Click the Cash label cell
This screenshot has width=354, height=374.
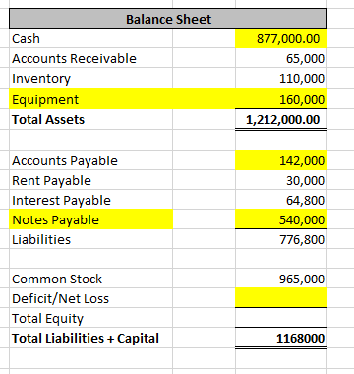(x=90, y=38)
